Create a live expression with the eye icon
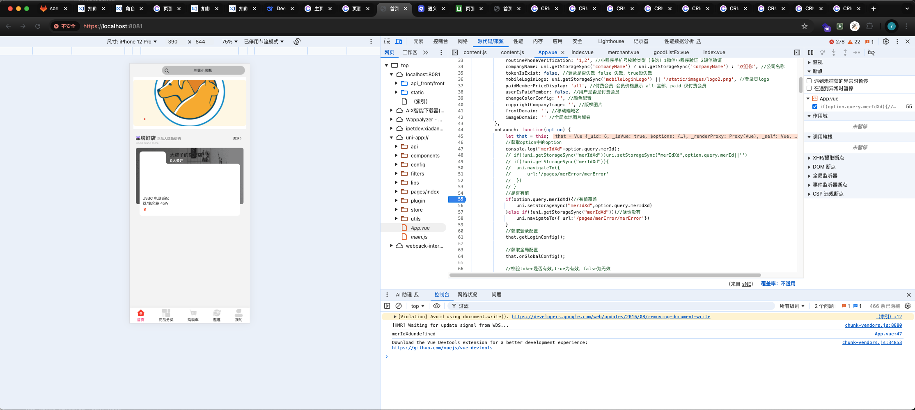 [437, 306]
